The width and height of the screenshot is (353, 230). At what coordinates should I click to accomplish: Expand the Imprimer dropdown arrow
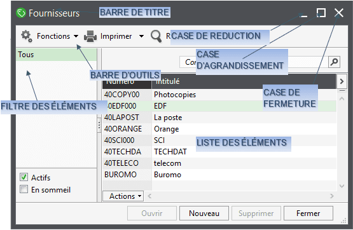(x=141, y=36)
